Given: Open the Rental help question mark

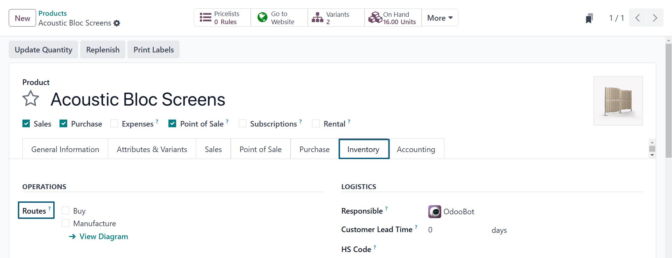Looking at the screenshot, I should click(x=349, y=121).
